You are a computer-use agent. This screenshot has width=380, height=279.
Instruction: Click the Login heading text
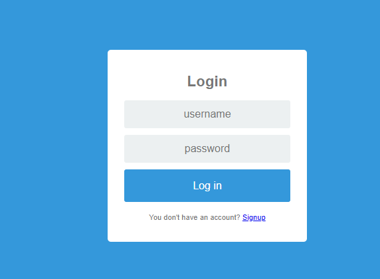pos(207,82)
